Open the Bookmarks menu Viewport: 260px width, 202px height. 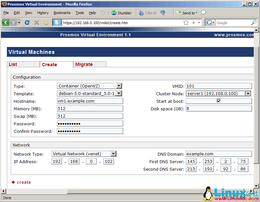coord(62,13)
